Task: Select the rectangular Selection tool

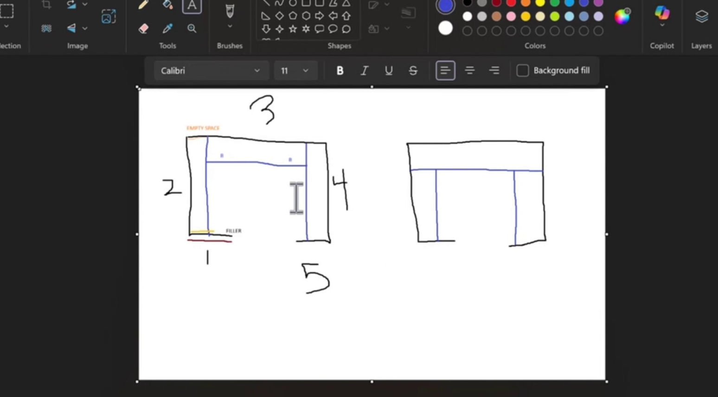Action: click(6, 10)
